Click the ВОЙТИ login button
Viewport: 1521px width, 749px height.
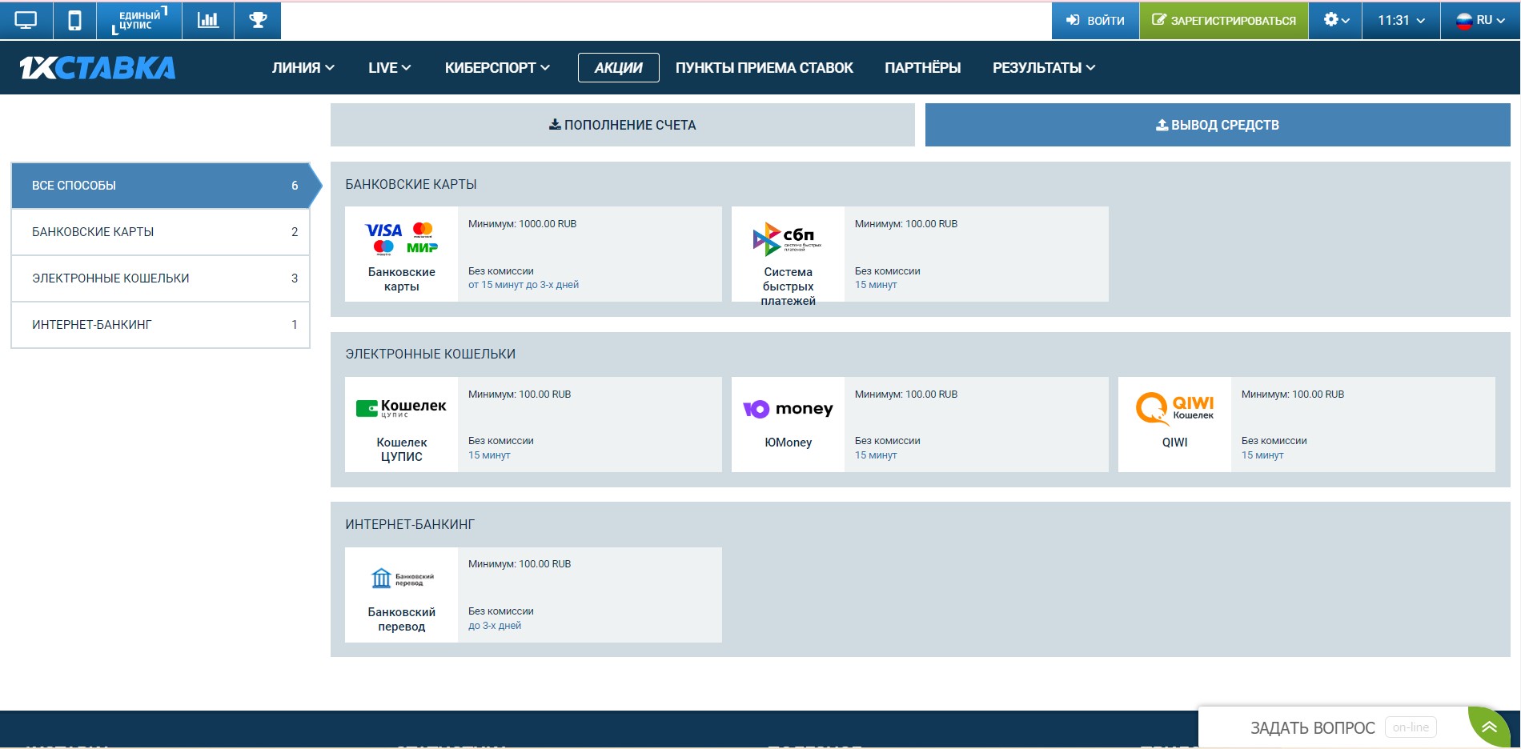click(x=1095, y=21)
